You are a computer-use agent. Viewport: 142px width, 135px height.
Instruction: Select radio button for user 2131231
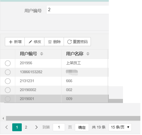tap(8, 81)
